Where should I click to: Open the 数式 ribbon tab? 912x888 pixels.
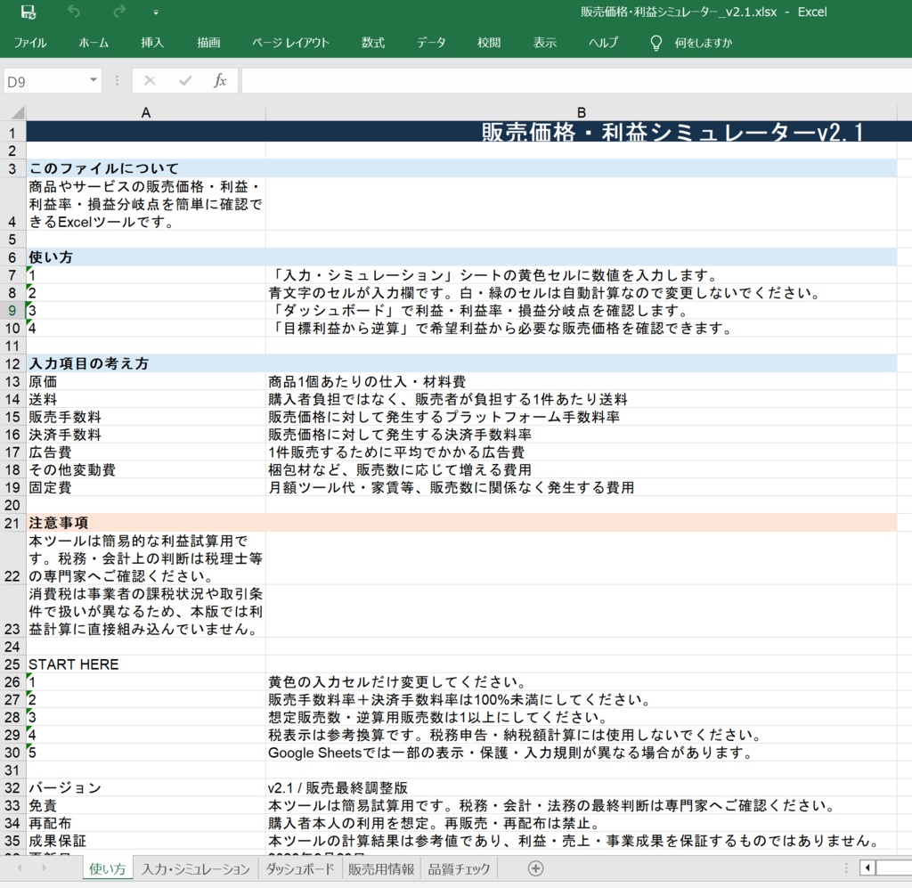pos(373,43)
